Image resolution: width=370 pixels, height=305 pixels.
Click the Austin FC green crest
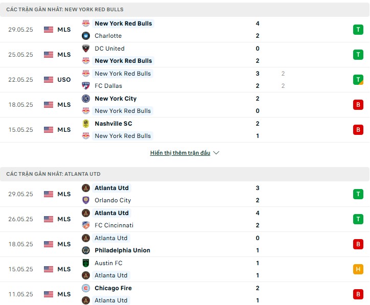coord(86,263)
